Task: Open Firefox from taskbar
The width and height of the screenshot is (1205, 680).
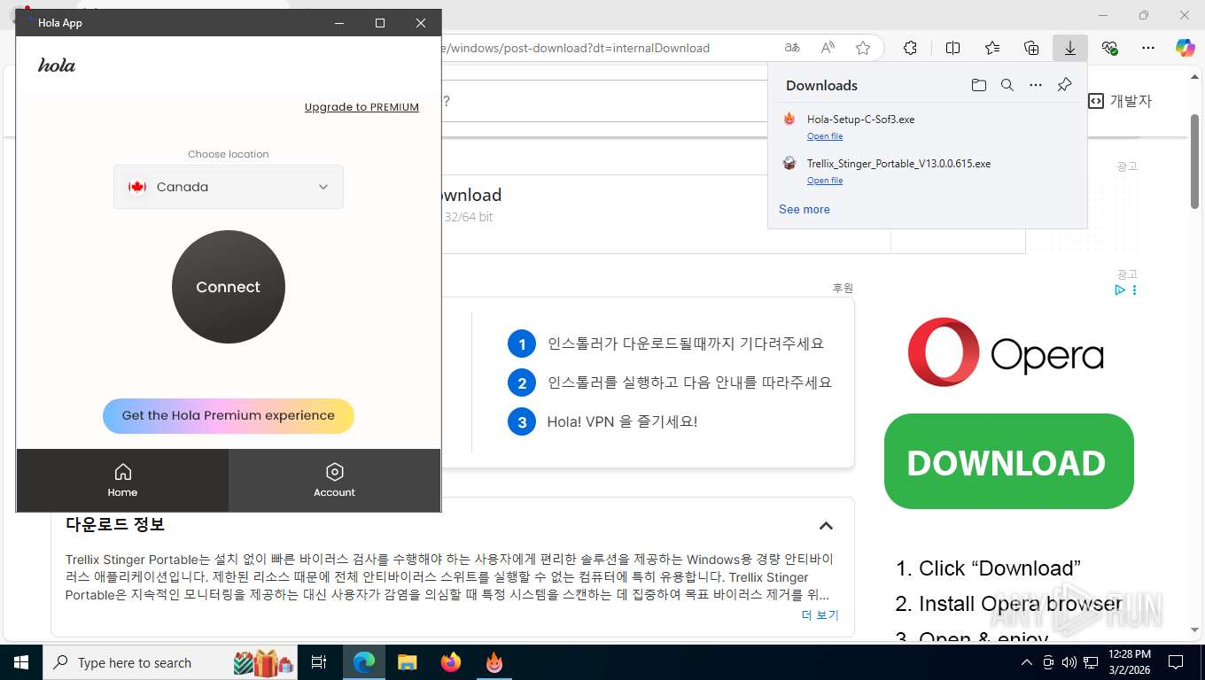Action: (451, 662)
